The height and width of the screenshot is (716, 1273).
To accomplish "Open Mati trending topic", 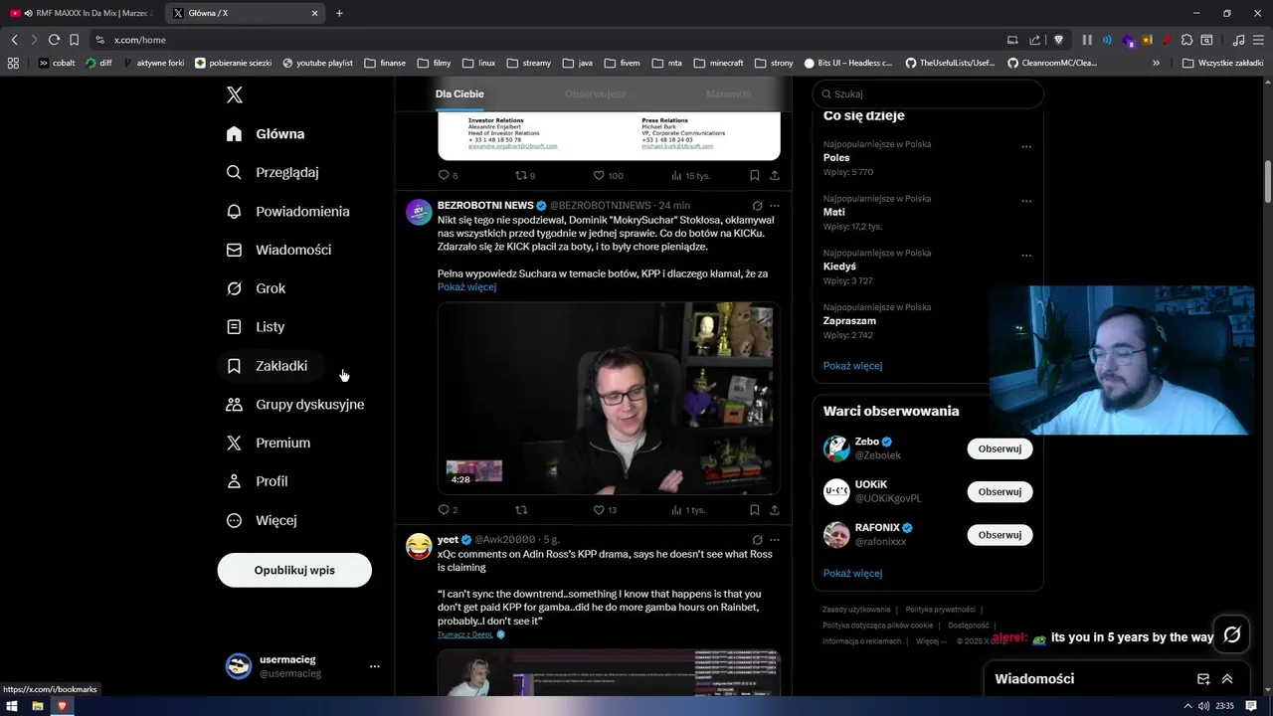I will 834,212.
